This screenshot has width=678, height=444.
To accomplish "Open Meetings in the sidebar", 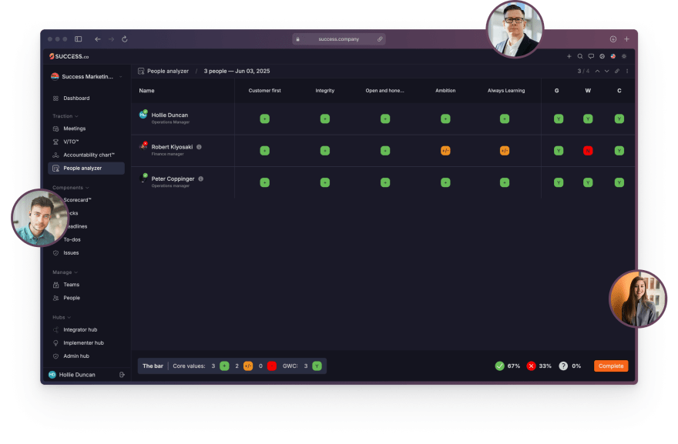I will point(75,129).
